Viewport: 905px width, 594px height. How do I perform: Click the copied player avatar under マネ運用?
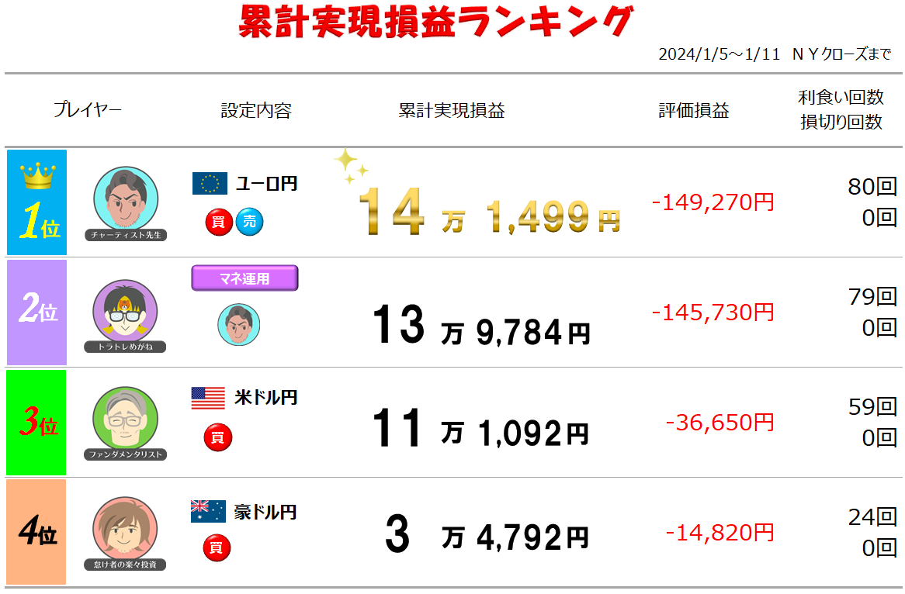239,324
